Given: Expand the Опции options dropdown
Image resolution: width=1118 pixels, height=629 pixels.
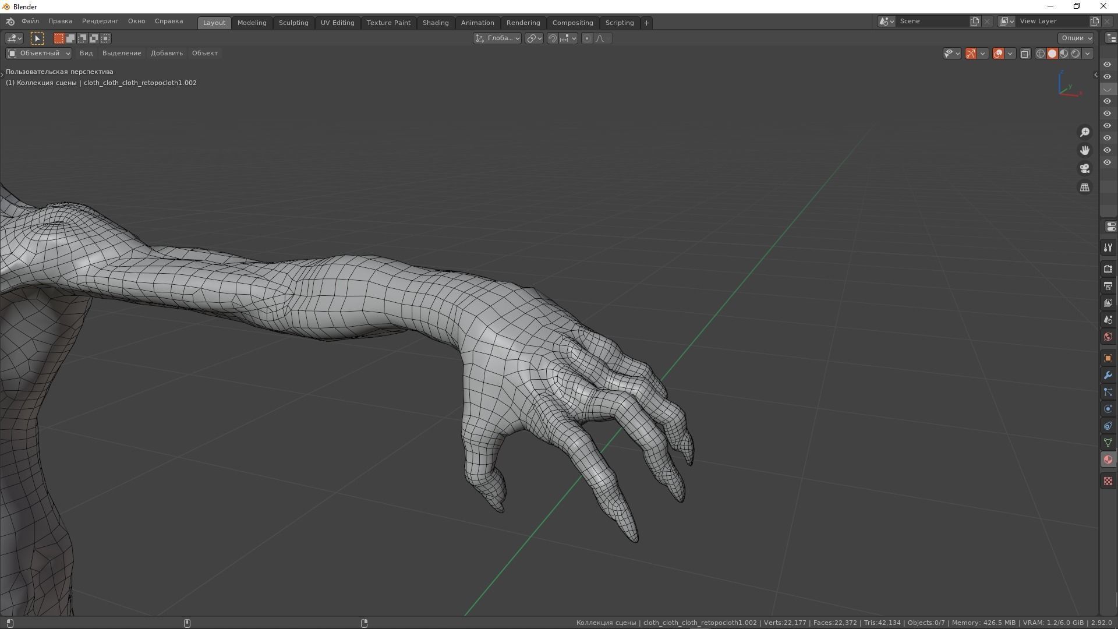Looking at the screenshot, I should (1075, 38).
